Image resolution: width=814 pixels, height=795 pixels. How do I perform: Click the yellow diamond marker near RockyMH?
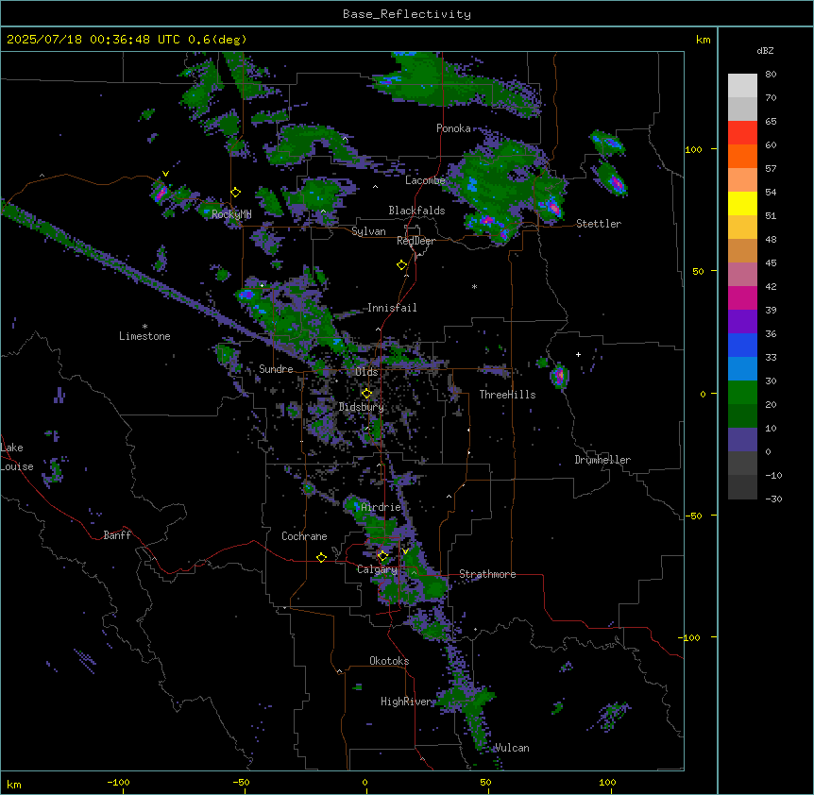(235, 193)
